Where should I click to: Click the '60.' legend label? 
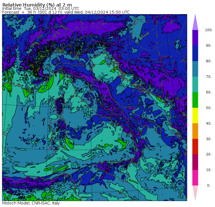209,92
